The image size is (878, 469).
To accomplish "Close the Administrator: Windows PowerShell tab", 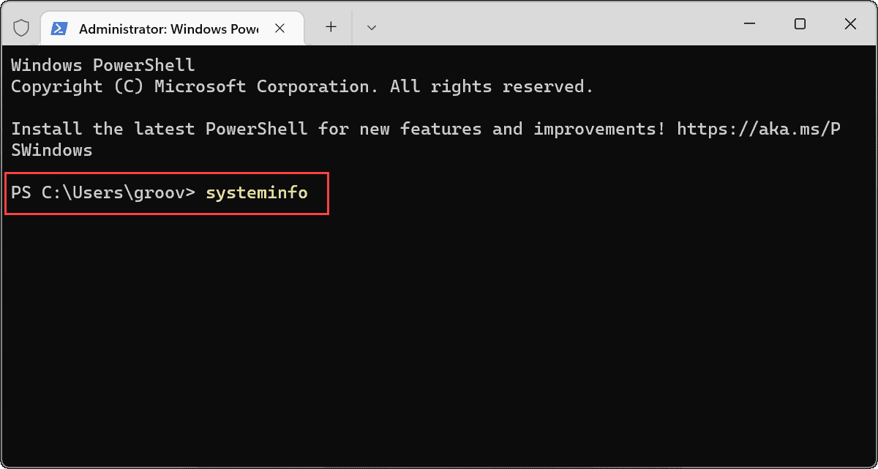I will (x=279, y=29).
